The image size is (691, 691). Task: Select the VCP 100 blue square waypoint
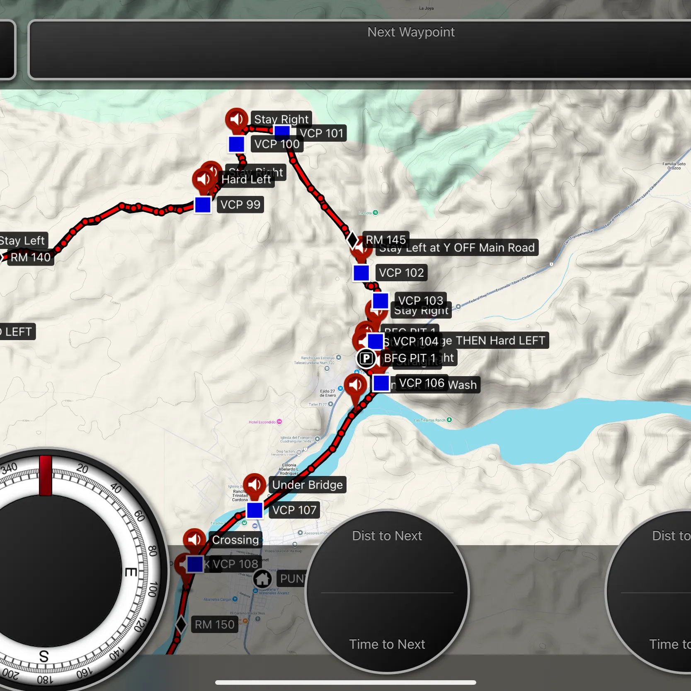click(236, 144)
